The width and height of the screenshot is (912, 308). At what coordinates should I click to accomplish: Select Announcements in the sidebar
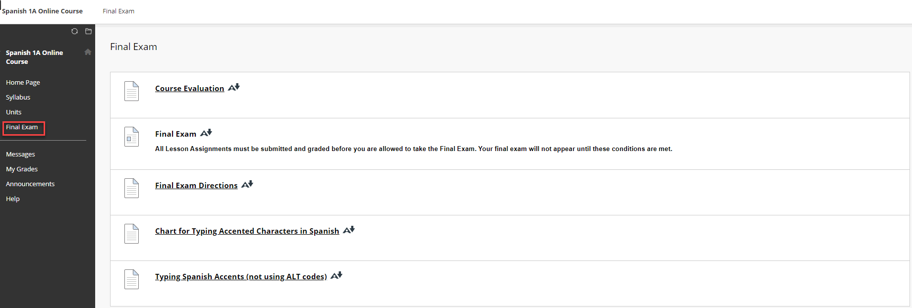click(x=30, y=184)
